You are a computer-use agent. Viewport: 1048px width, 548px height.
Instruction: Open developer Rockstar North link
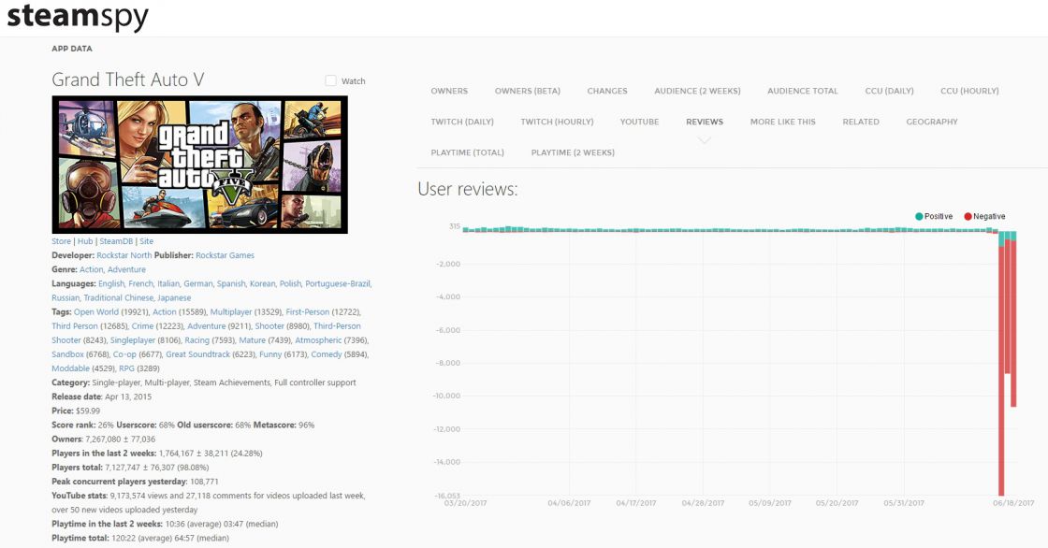[x=124, y=255]
